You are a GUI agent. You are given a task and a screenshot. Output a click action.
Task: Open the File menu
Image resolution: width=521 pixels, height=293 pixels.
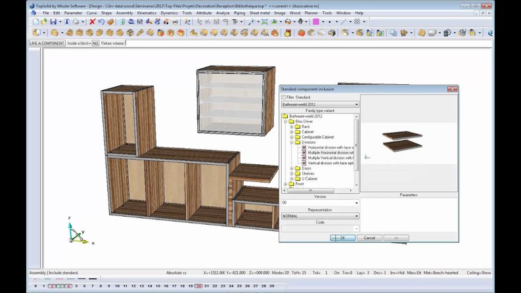(x=46, y=13)
